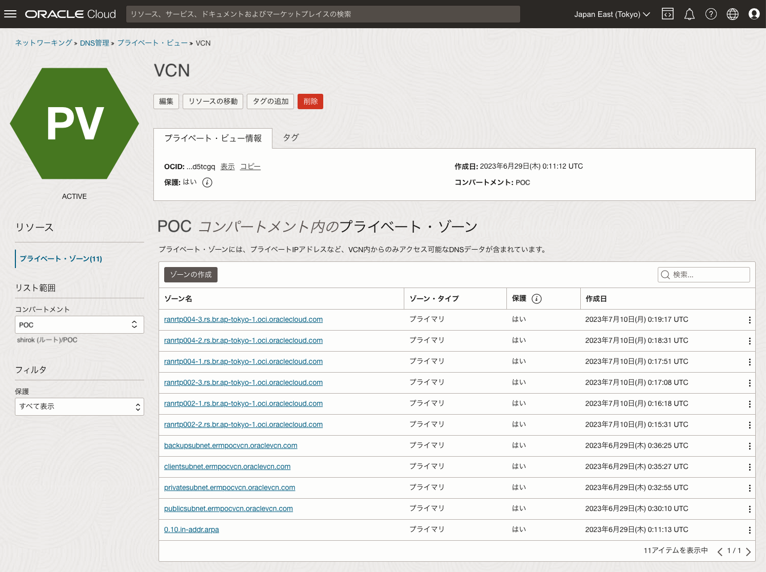The image size is (766, 572).
Task: Click the ゾーンの作成 button
Action: point(191,275)
